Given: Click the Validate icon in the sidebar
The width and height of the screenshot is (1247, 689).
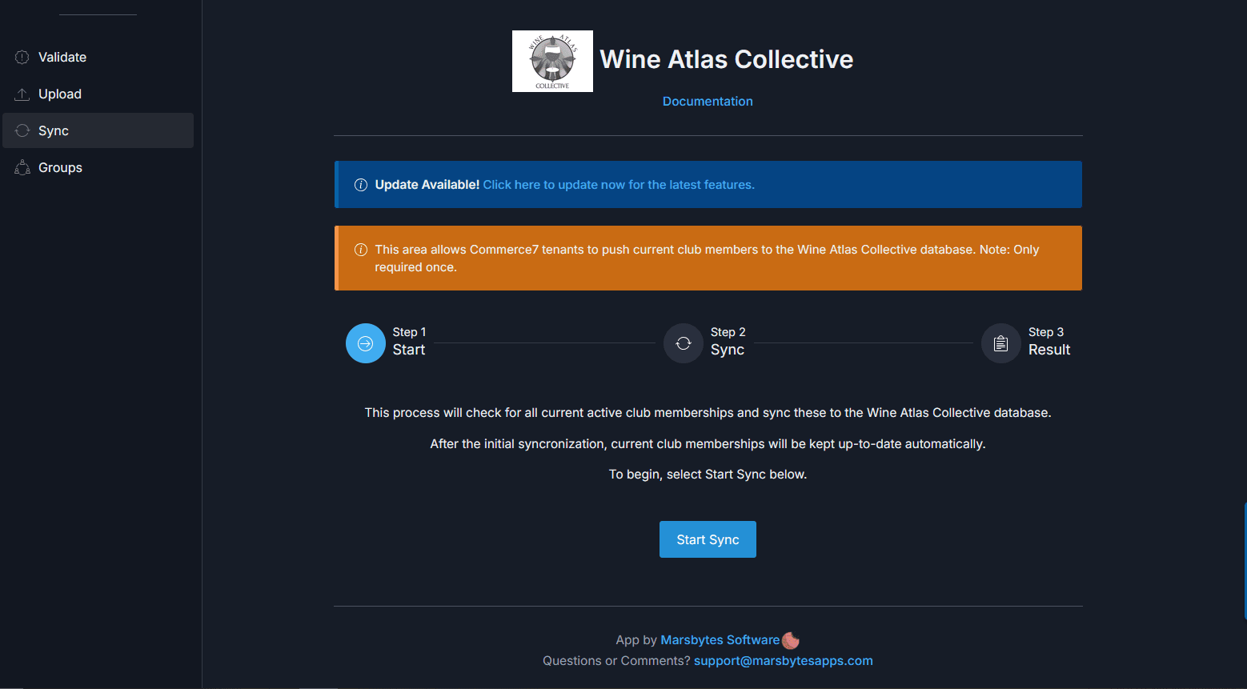Looking at the screenshot, I should pos(22,58).
